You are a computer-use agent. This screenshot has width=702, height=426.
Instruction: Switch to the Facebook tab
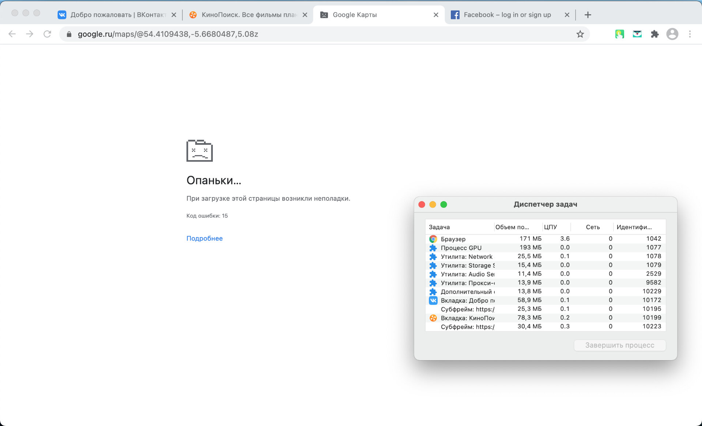[x=502, y=14]
